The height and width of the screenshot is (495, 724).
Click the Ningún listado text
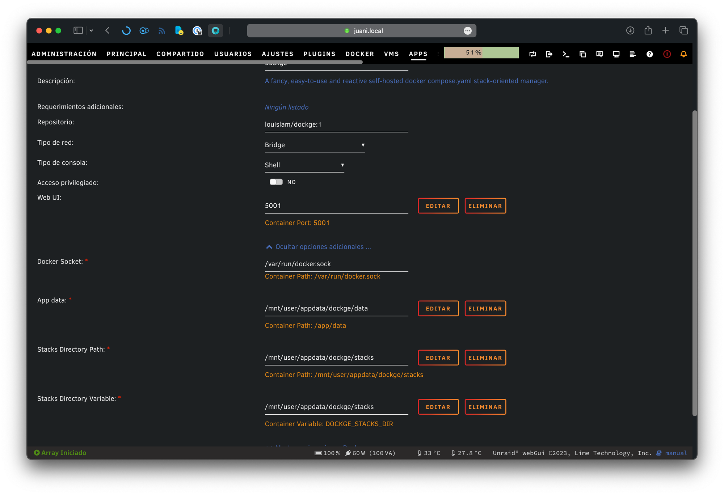[x=286, y=107]
